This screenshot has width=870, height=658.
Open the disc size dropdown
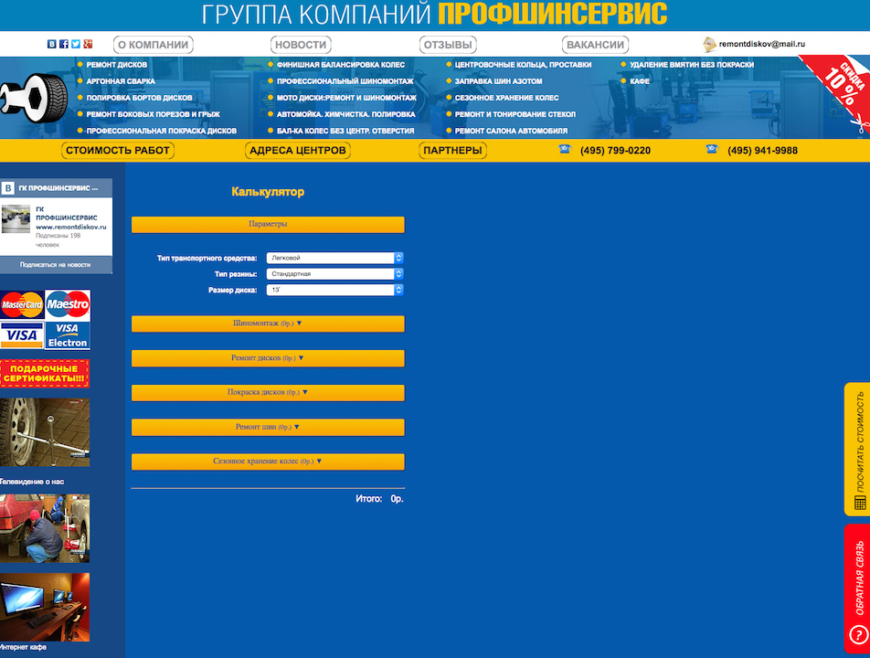(x=334, y=290)
